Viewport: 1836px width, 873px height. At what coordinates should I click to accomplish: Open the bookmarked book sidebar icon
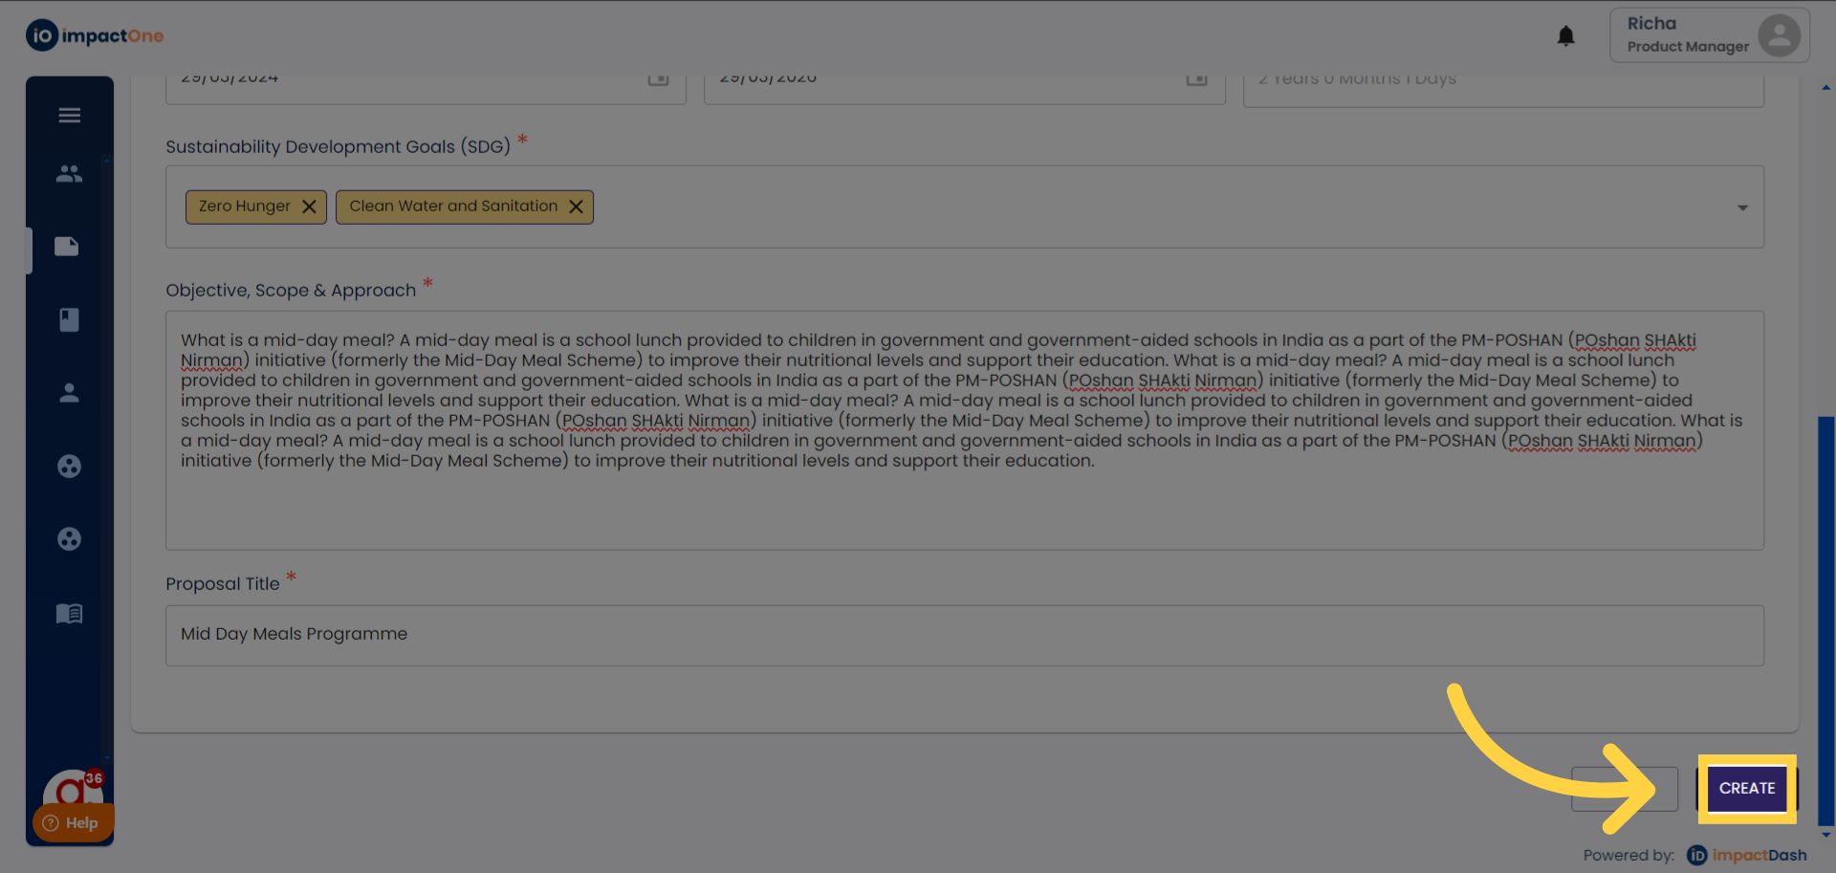coord(69,319)
